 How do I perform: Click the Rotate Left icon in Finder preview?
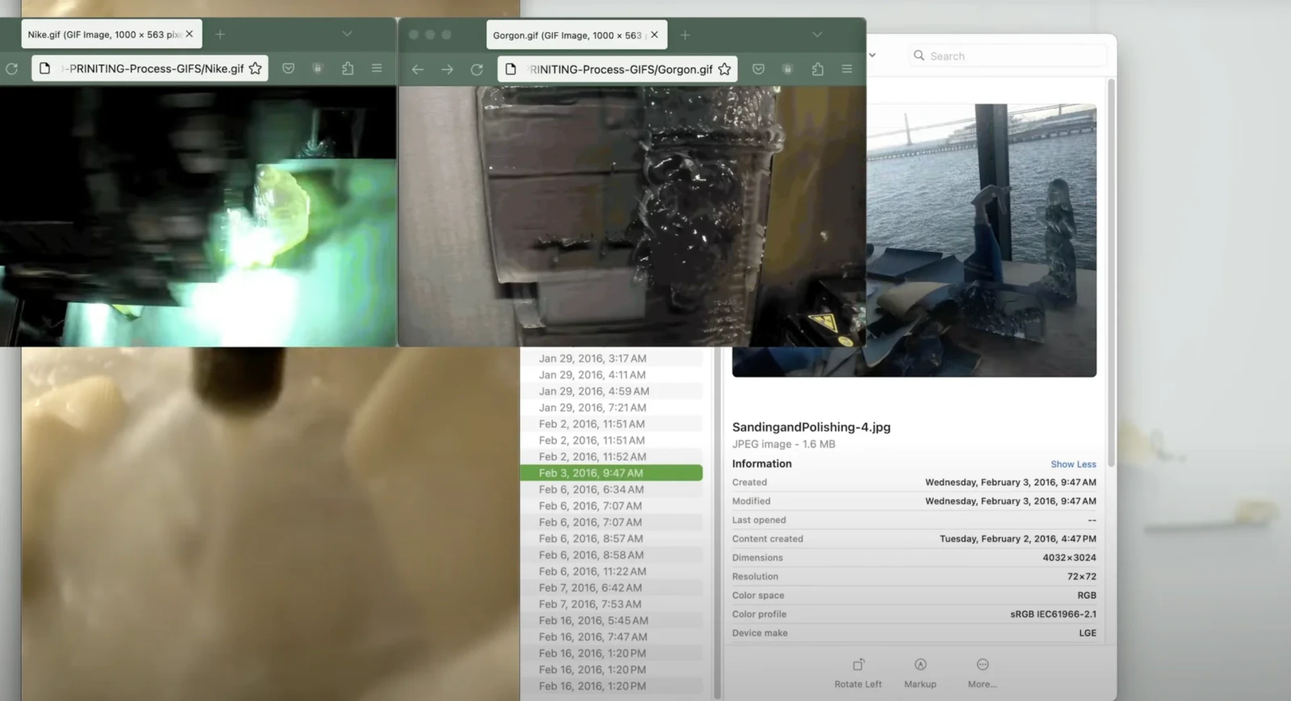[859, 665]
